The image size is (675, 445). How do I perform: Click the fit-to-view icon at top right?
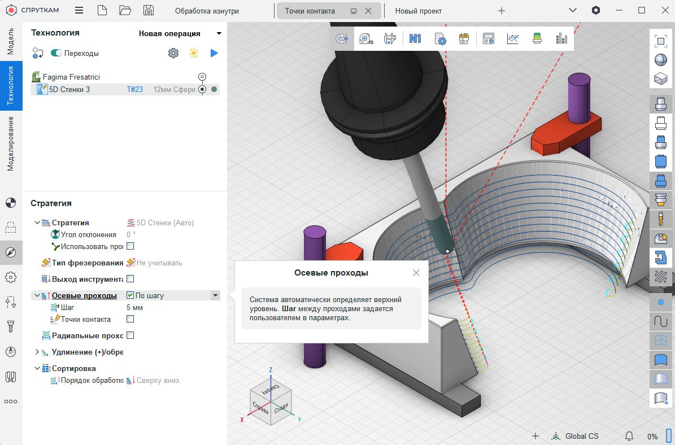click(660, 41)
